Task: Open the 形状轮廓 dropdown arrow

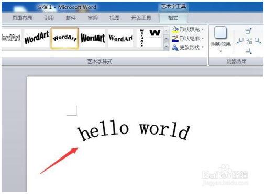Action: click(x=203, y=38)
